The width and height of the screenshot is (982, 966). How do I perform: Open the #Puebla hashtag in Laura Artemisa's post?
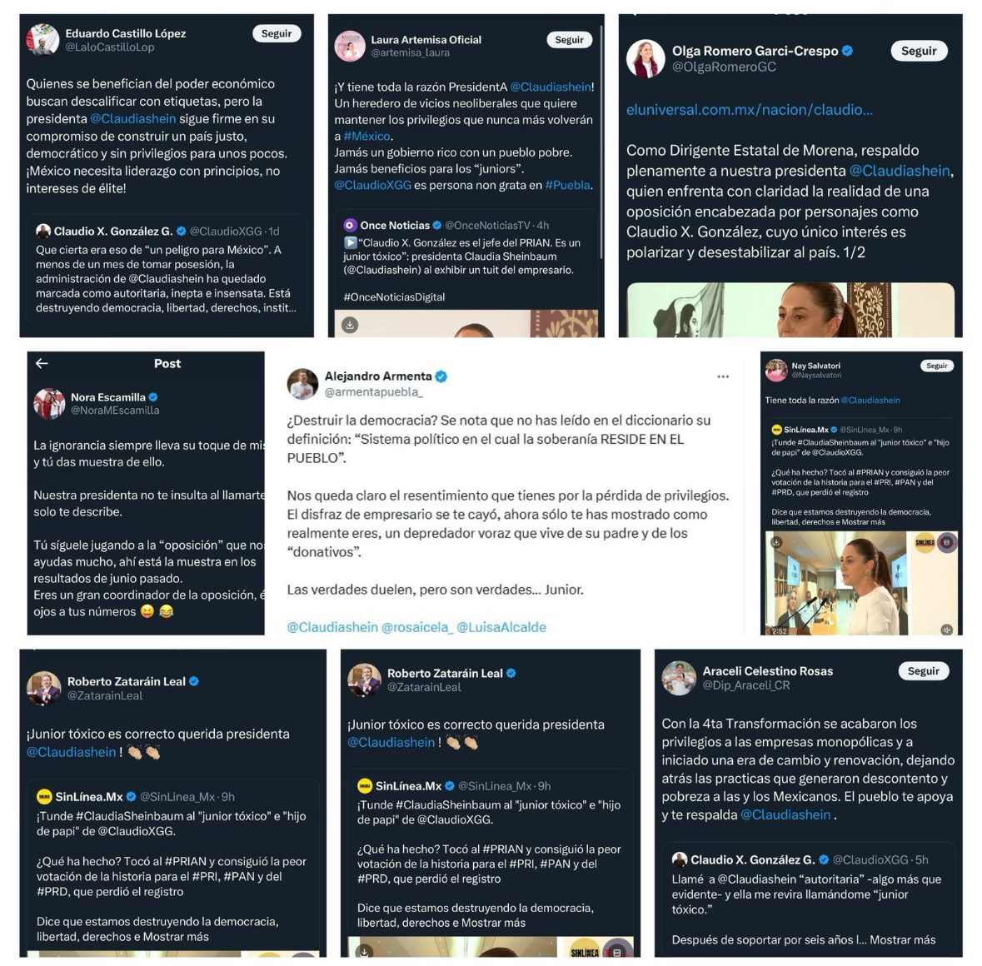(567, 185)
